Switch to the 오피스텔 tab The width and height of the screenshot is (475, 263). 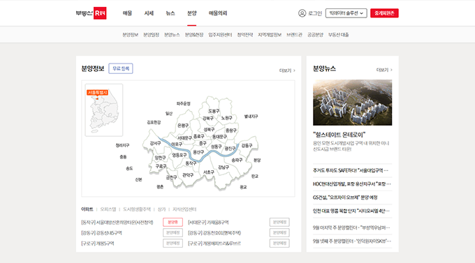[108, 209]
